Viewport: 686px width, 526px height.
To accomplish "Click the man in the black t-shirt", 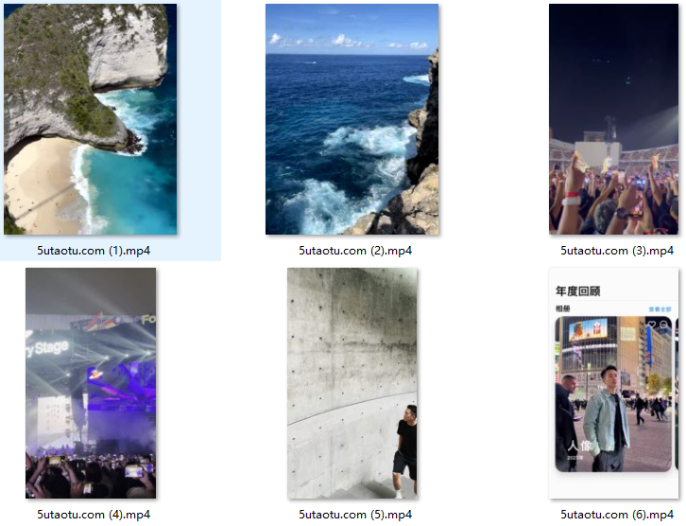I will tap(406, 451).
